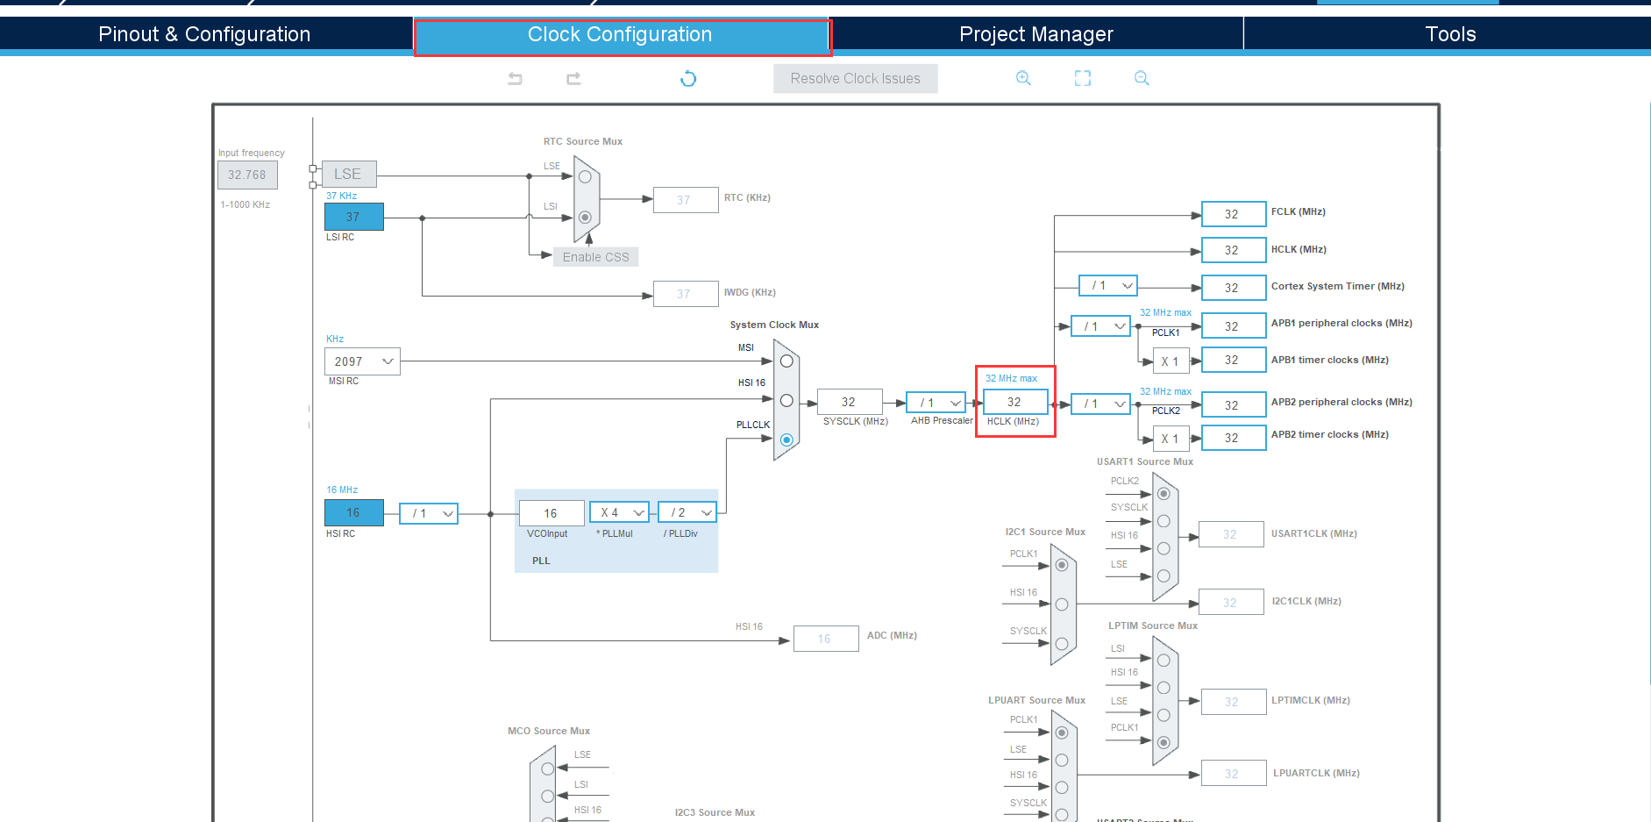Click the VCOInput 16 value box
Viewport: 1651px width, 822px height.
552,513
